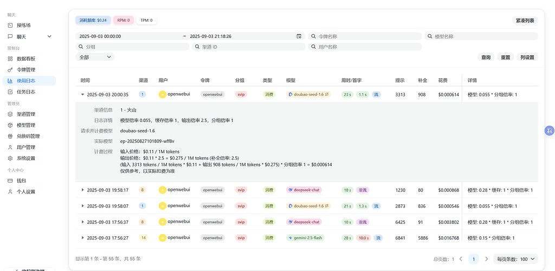This screenshot has width=555, height=271.
Task: Click the 兑换码管理 icon
Action: tap(10, 136)
